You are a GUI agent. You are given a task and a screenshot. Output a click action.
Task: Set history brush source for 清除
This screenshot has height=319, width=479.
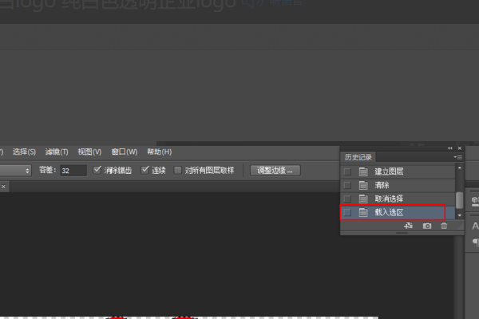tap(347, 185)
